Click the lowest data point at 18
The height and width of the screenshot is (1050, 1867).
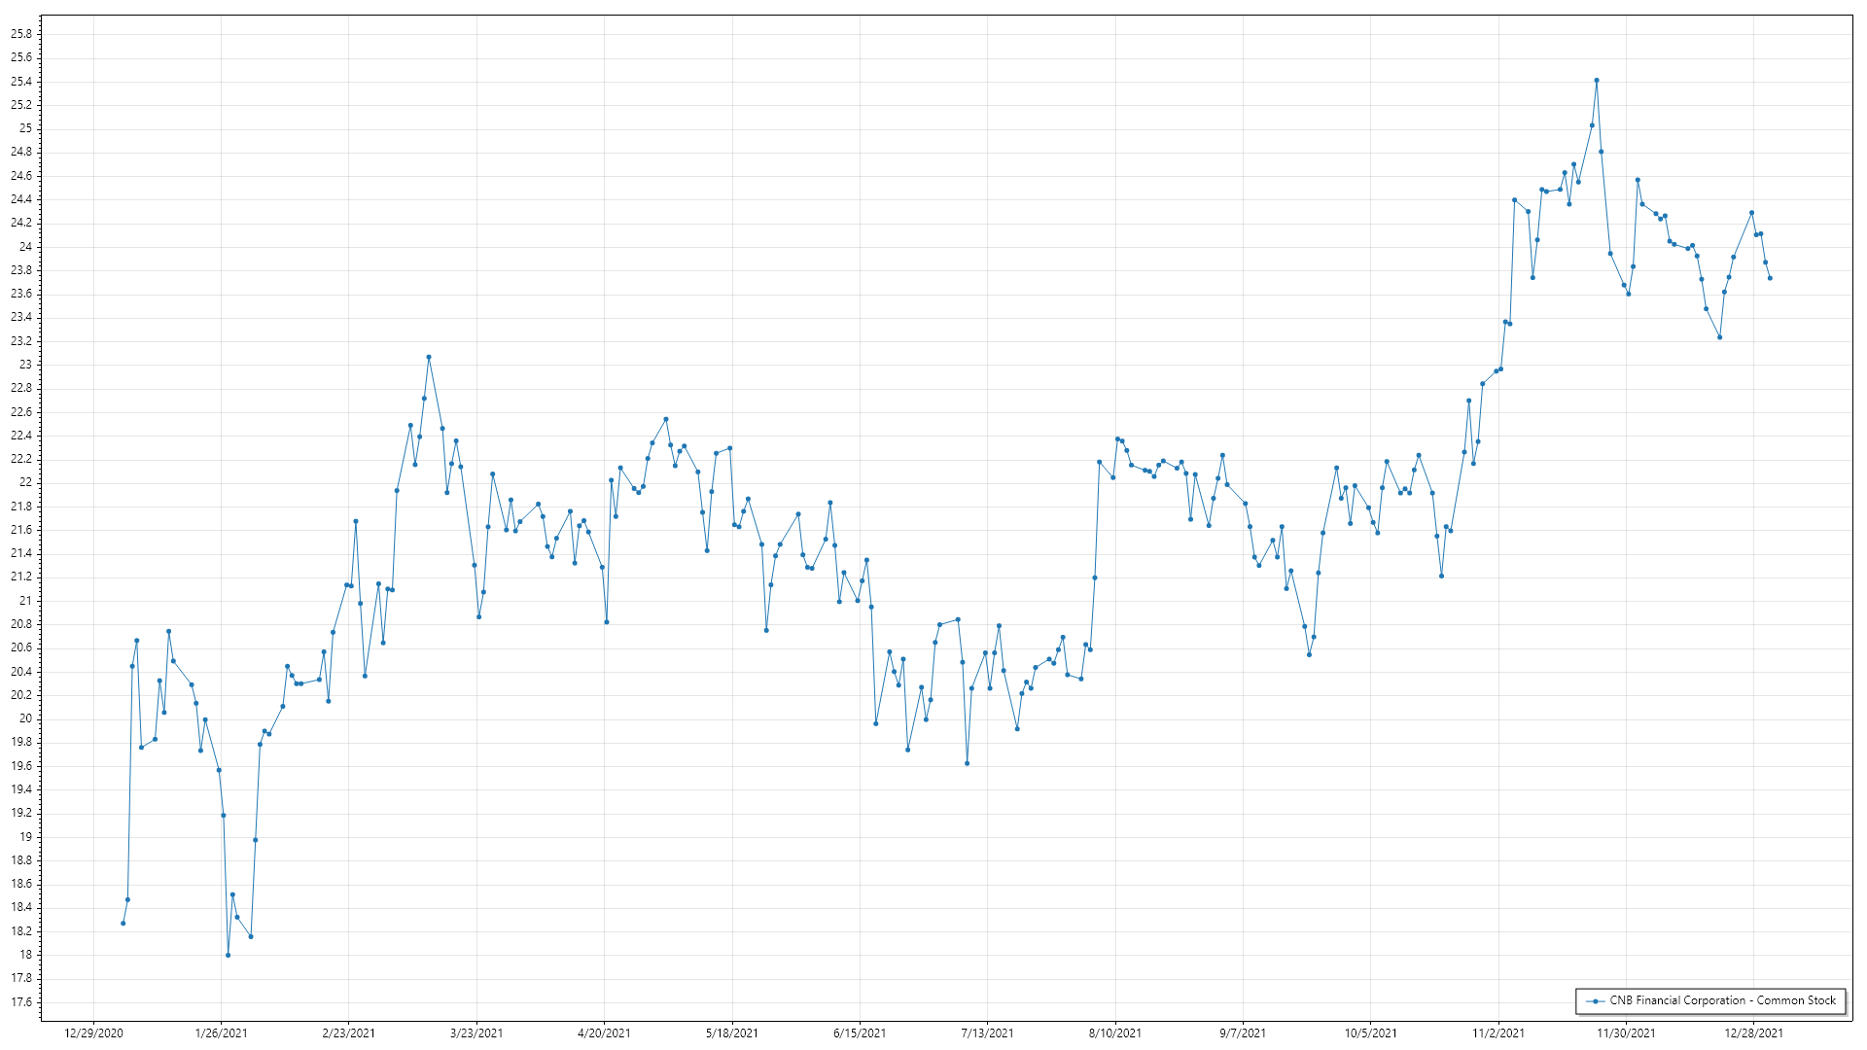pos(228,955)
